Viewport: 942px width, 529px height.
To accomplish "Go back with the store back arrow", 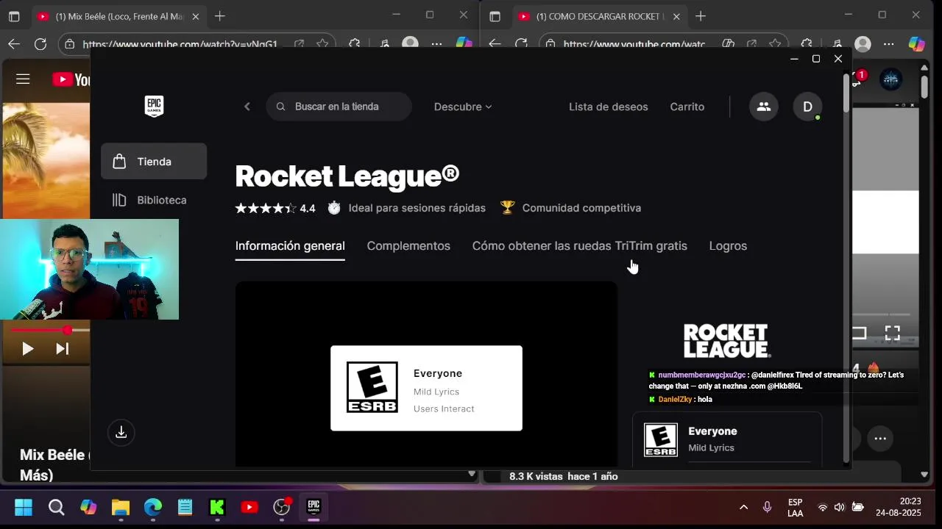I will pyautogui.click(x=247, y=107).
